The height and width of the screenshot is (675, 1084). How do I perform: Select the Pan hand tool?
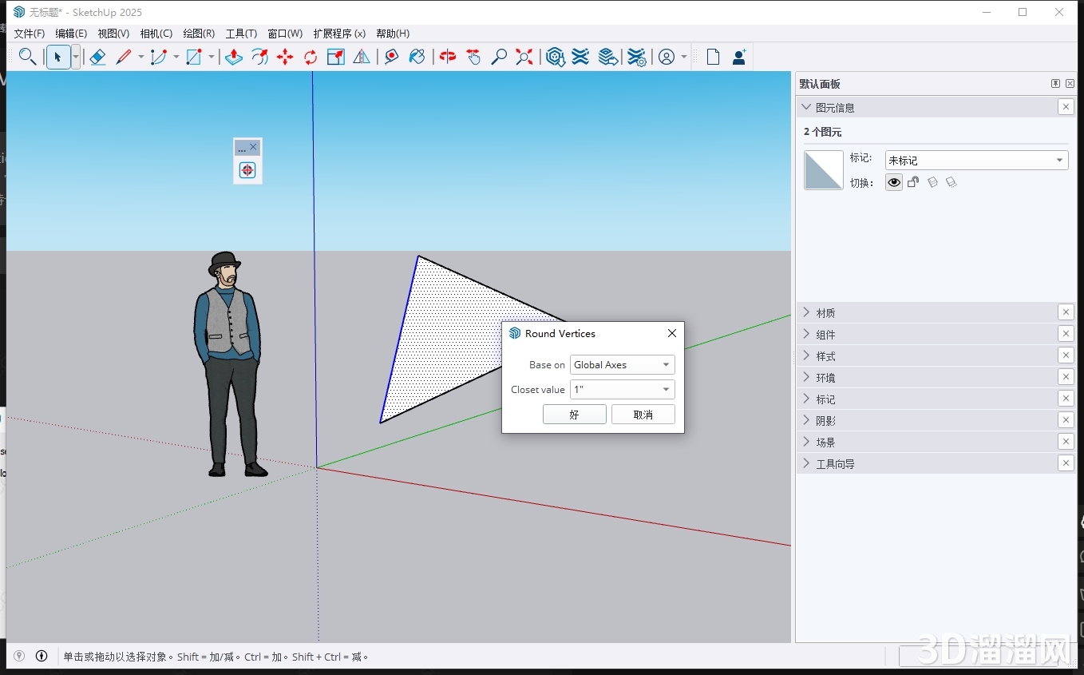pyautogui.click(x=473, y=57)
